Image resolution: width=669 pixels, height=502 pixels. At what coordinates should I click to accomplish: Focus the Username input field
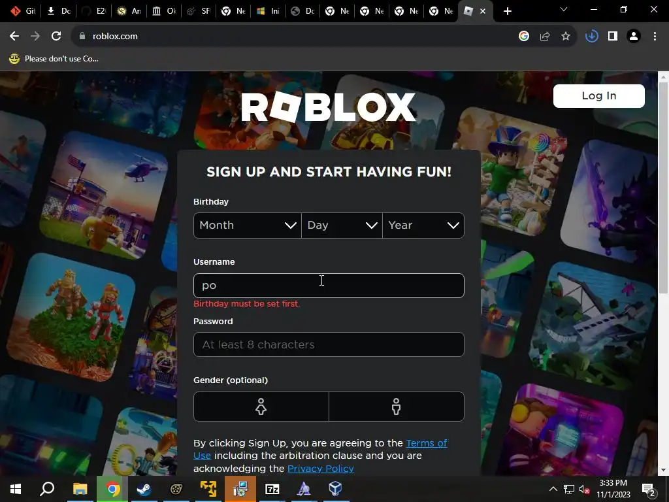click(329, 286)
